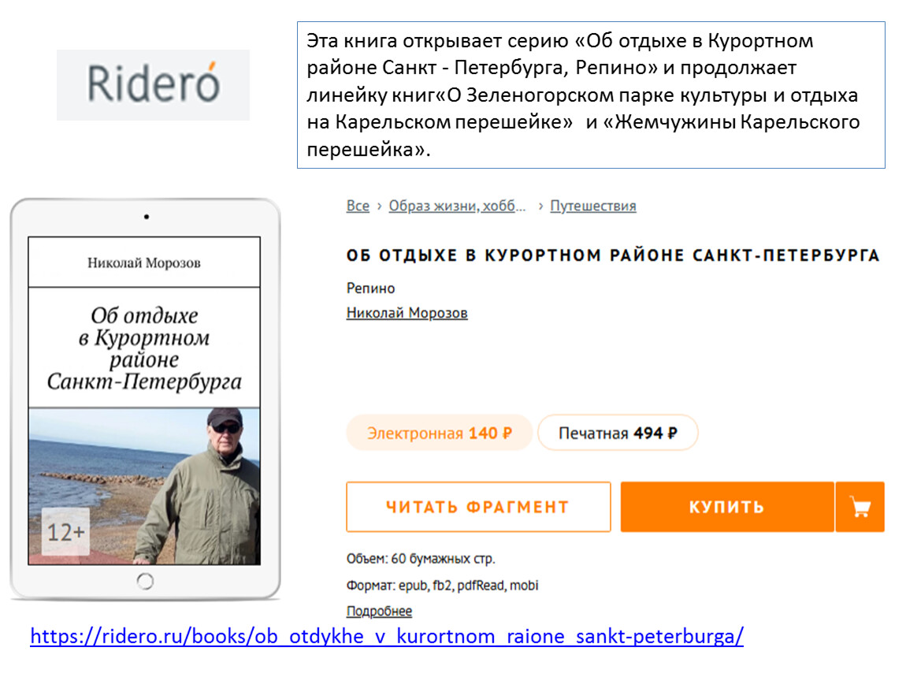Click the Ridero logo

tap(153, 85)
